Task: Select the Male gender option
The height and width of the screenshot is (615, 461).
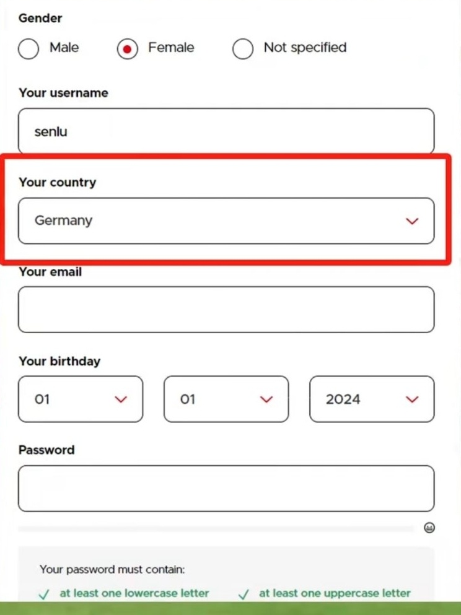Action: tap(29, 48)
